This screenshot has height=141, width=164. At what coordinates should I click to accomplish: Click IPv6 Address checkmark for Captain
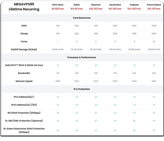point(134,105)
